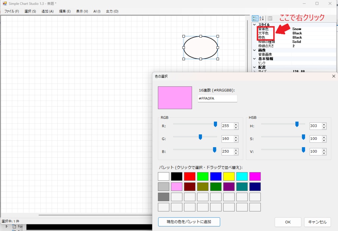Close the 色の選択 dialog
The image size is (338, 231).
point(333,76)
